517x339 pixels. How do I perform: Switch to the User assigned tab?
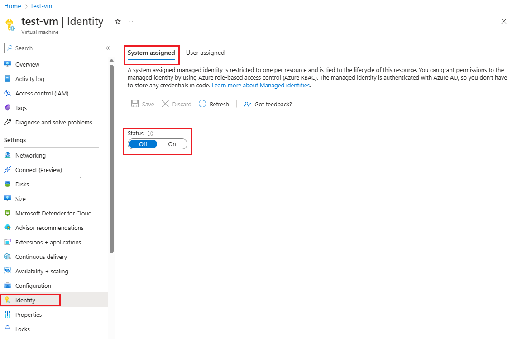(205, 53)
